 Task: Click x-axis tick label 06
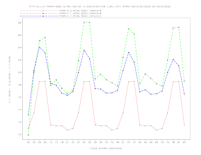click(40, 142)
